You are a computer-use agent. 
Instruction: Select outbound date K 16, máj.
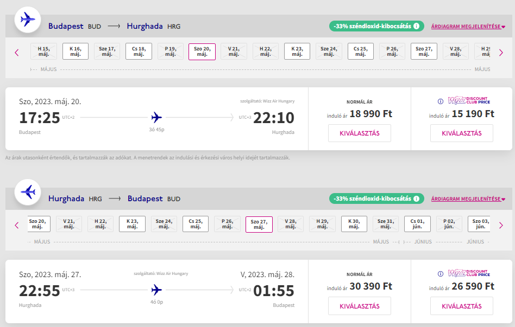[76, 51]
